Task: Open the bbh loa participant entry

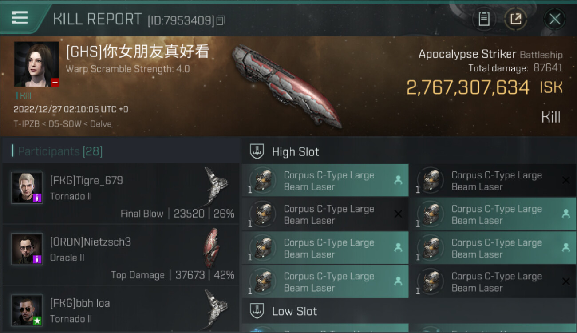Action: pos(121,310)
